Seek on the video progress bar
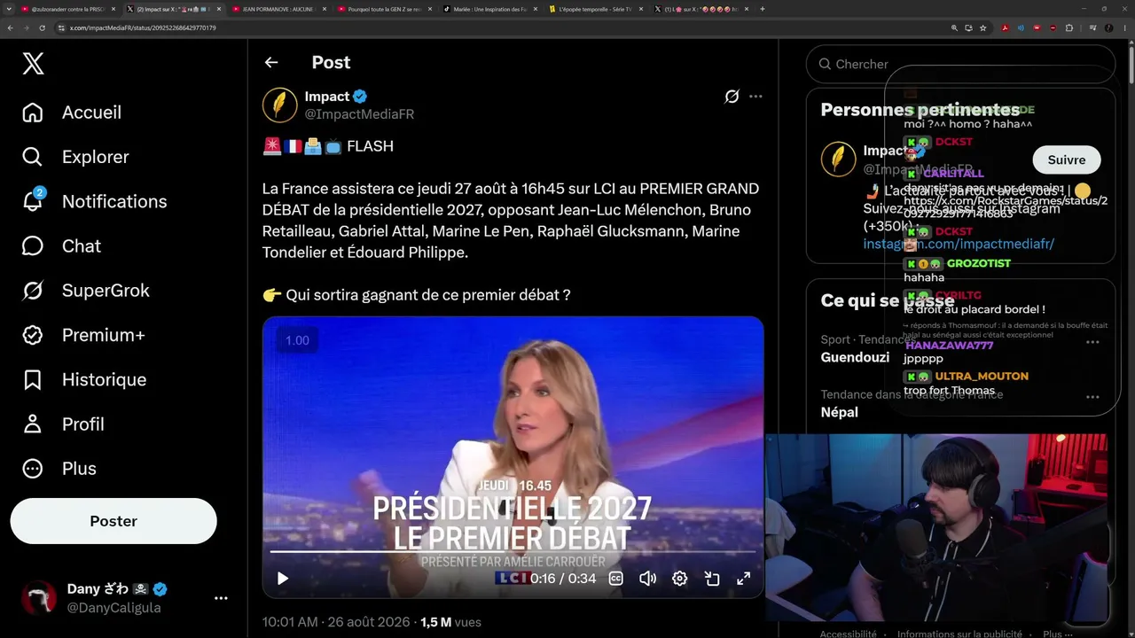The image size is (1135, 638). pyautogui.click(x=513, y=552)
